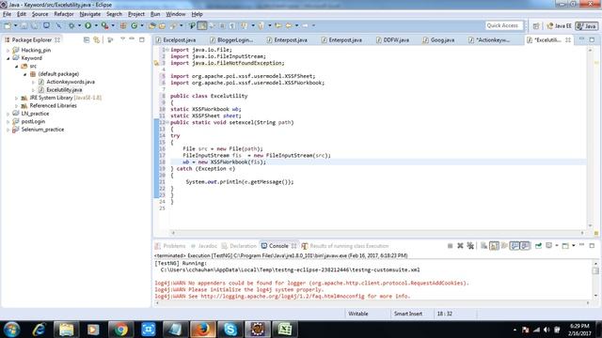Image resolution: width=602 pixels, height=338 pixels.
Task: Click the Save icon in toolbar
Action: 24,25
